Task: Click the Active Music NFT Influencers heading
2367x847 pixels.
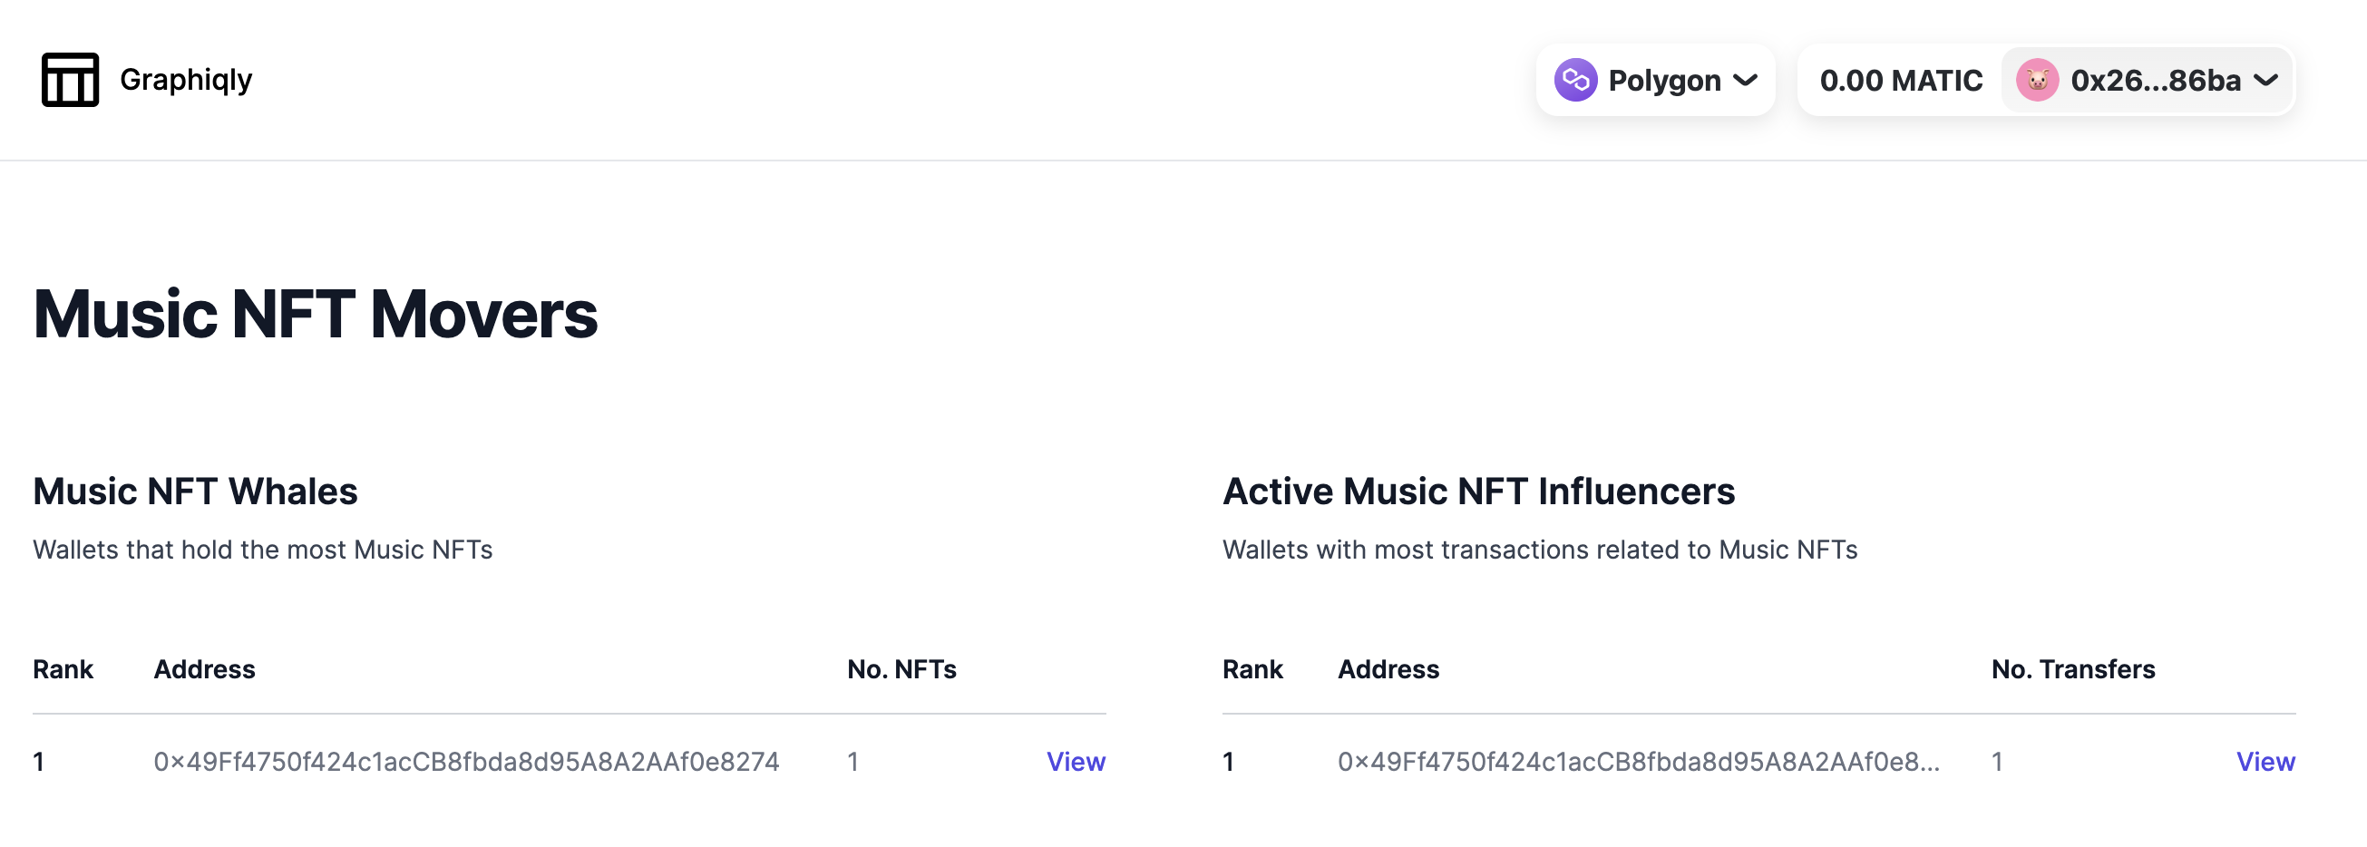Action: click(1477, 492)
